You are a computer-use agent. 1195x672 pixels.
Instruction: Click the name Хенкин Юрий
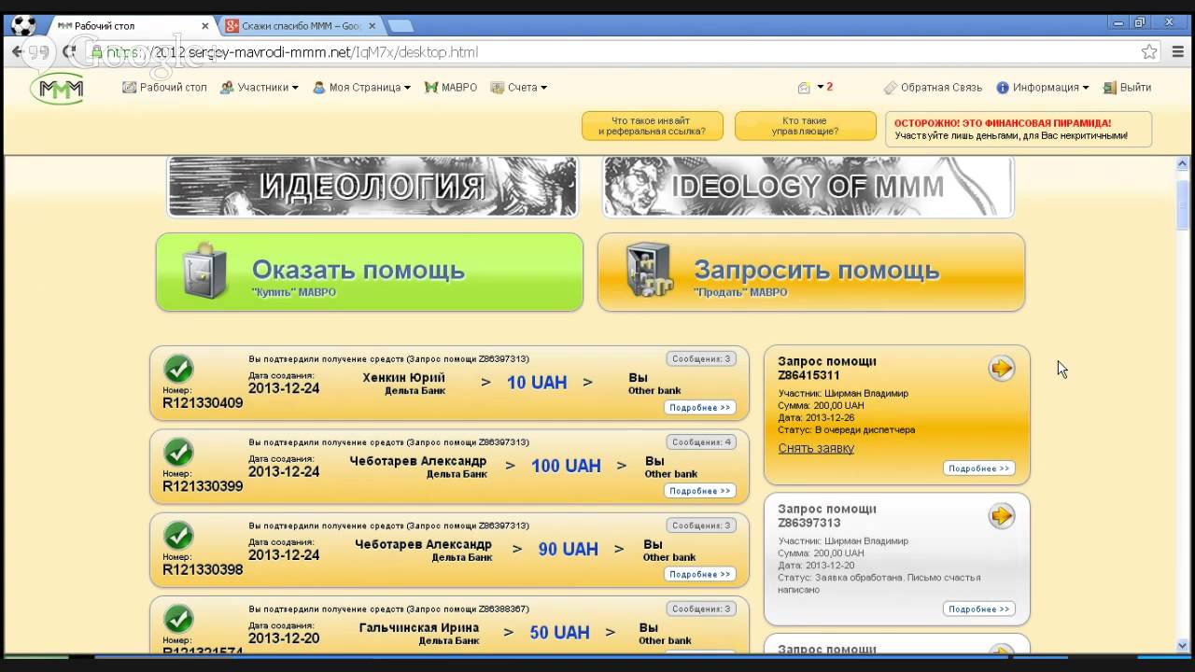click(x=403, y=378)
